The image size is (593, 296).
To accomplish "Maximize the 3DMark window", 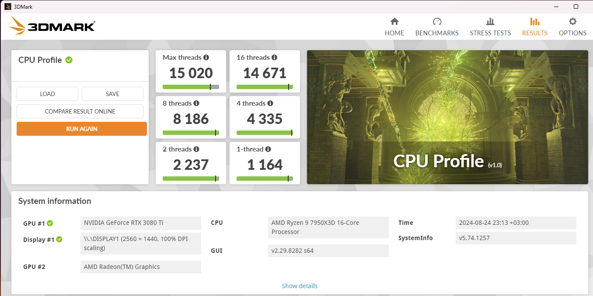I will tap(576, 7).
